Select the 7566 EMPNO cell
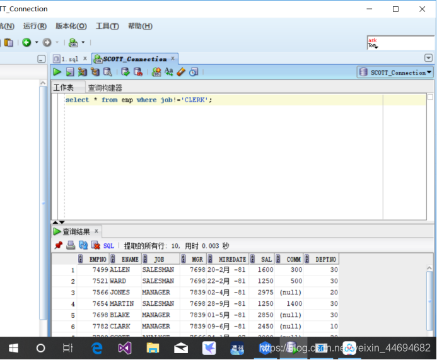The image size is (437, 360). pos(93,293)
